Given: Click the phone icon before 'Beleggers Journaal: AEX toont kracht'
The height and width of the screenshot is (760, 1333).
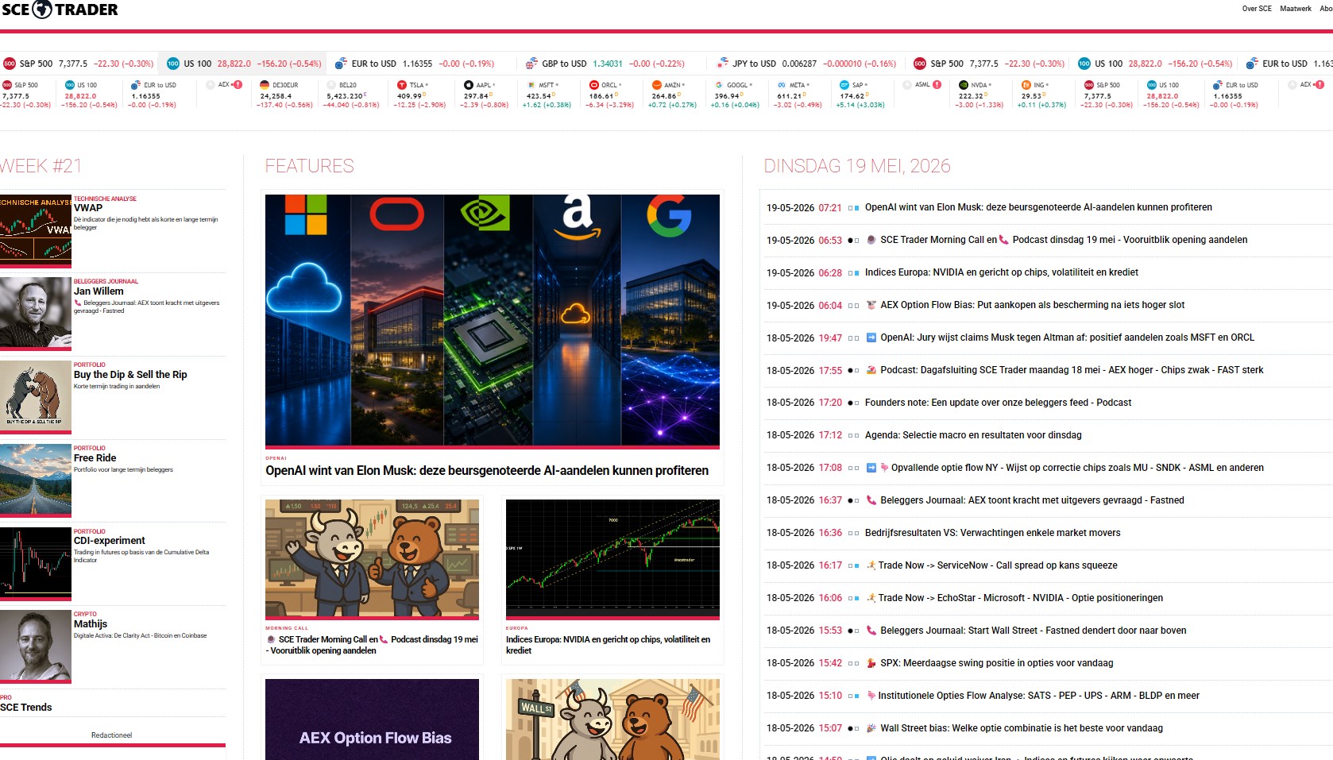Looking at the screenshot, I should pos(871,500).
